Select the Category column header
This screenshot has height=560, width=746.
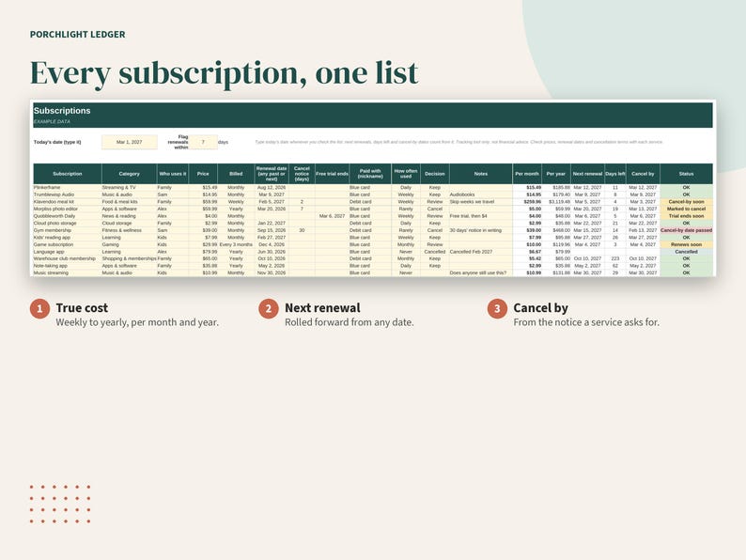[x=129, y=174]
